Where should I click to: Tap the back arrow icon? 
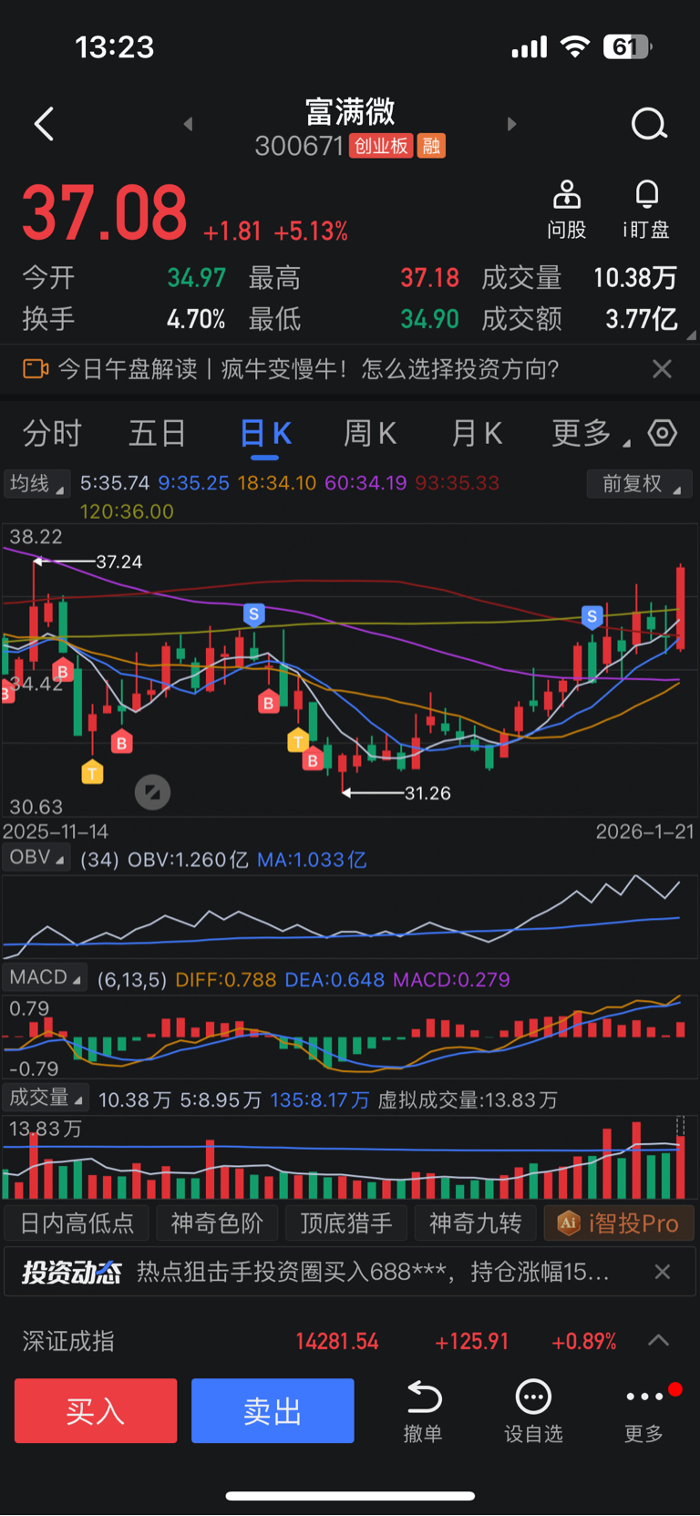(x=44, y=124)
